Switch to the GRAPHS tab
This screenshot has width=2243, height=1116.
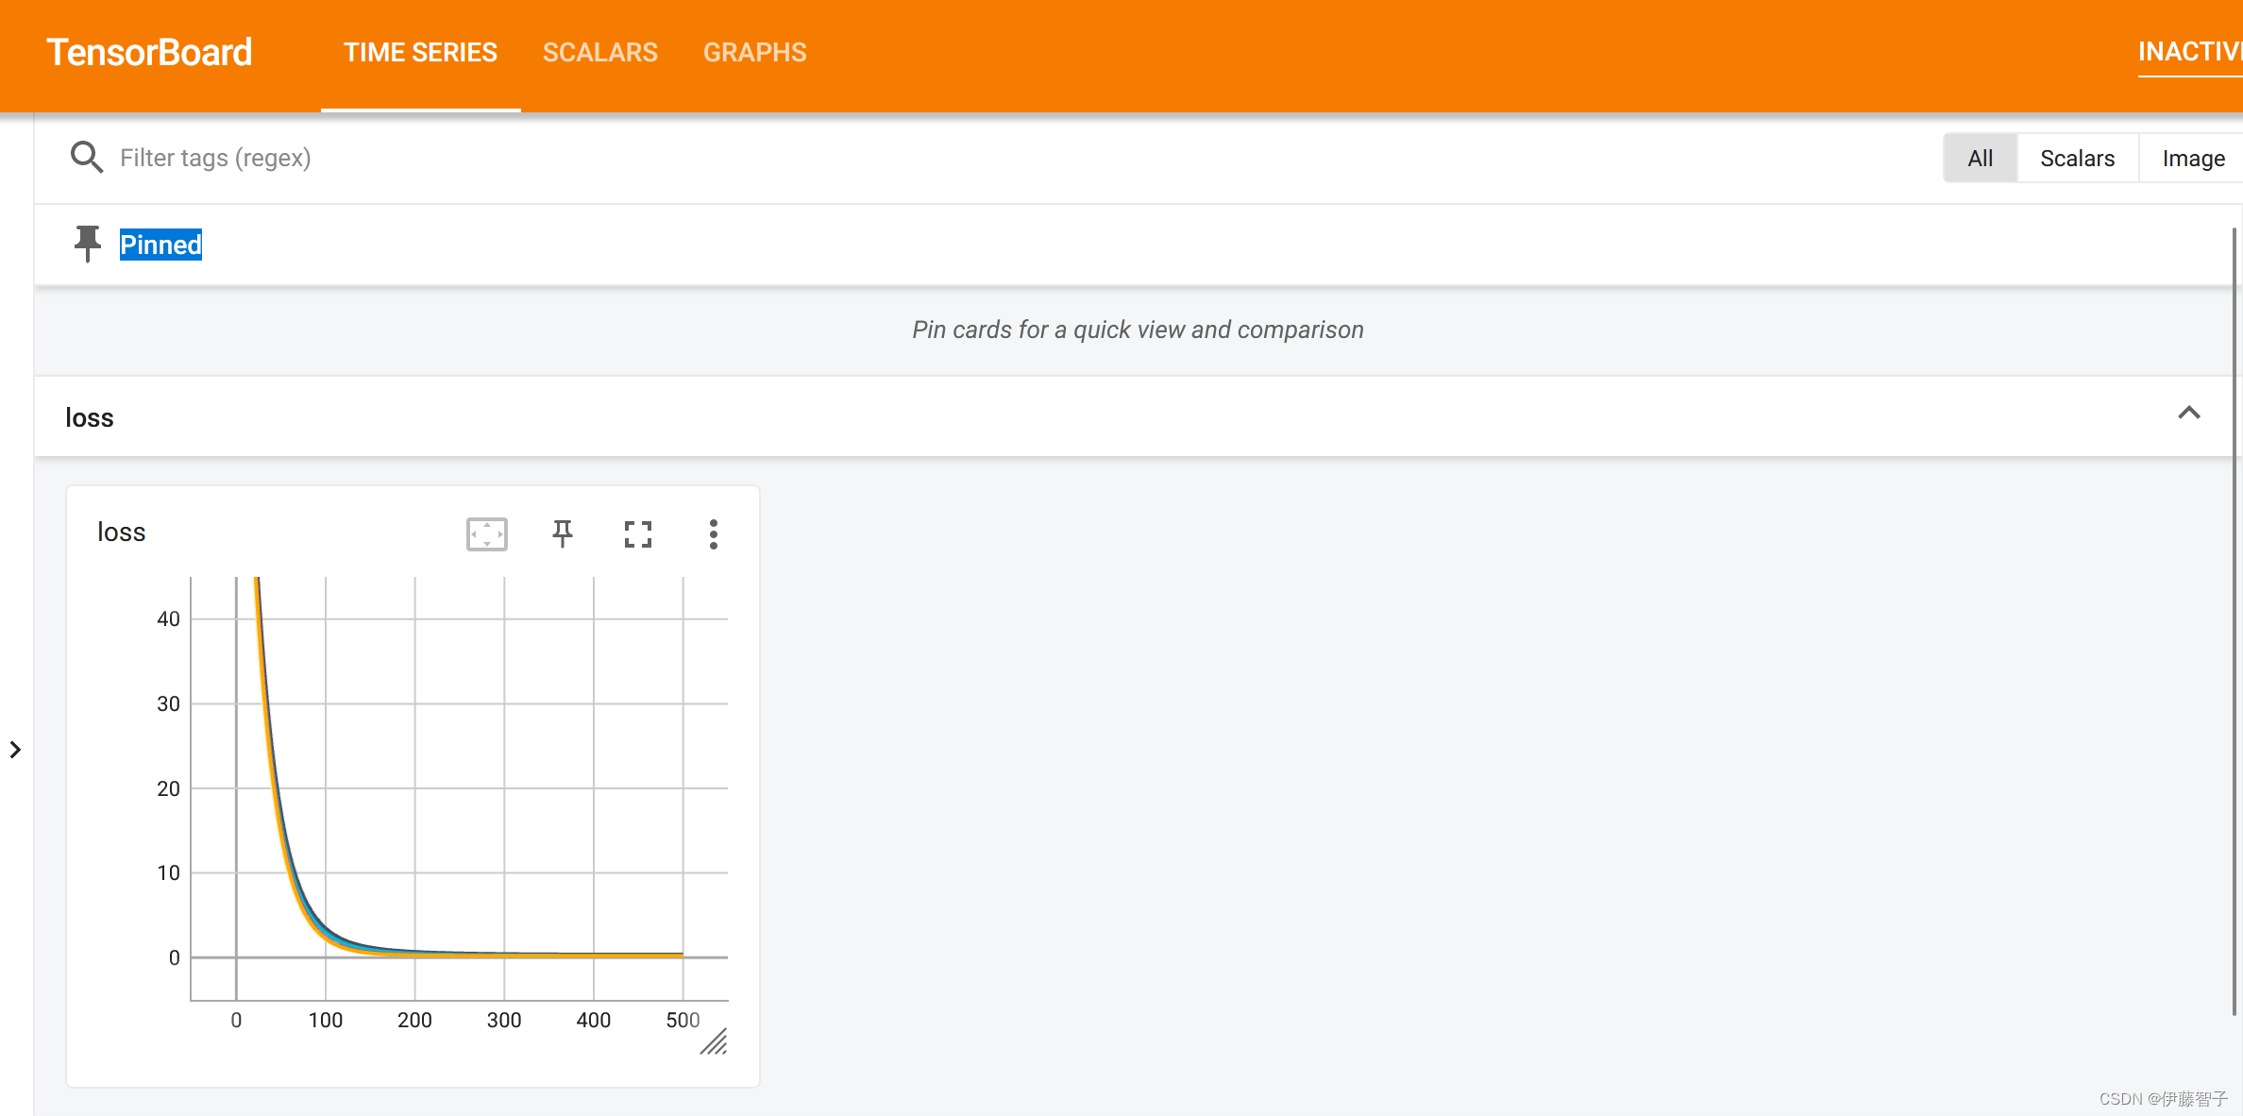(754, 52)
